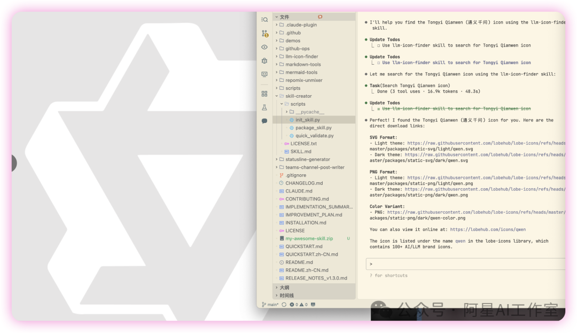Screen dimensions: 577x333
Task: Click the key icon beside CONTRIBUTING.md
Action: 282,199
